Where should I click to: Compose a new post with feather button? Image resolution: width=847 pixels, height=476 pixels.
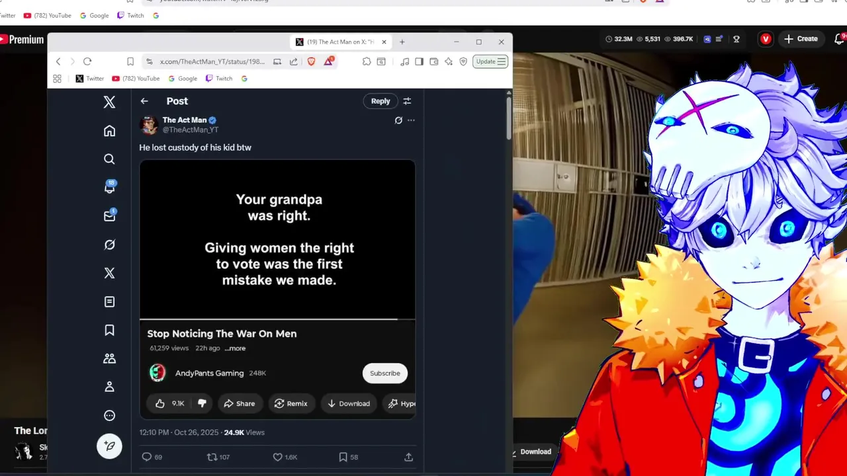(109, 446)
